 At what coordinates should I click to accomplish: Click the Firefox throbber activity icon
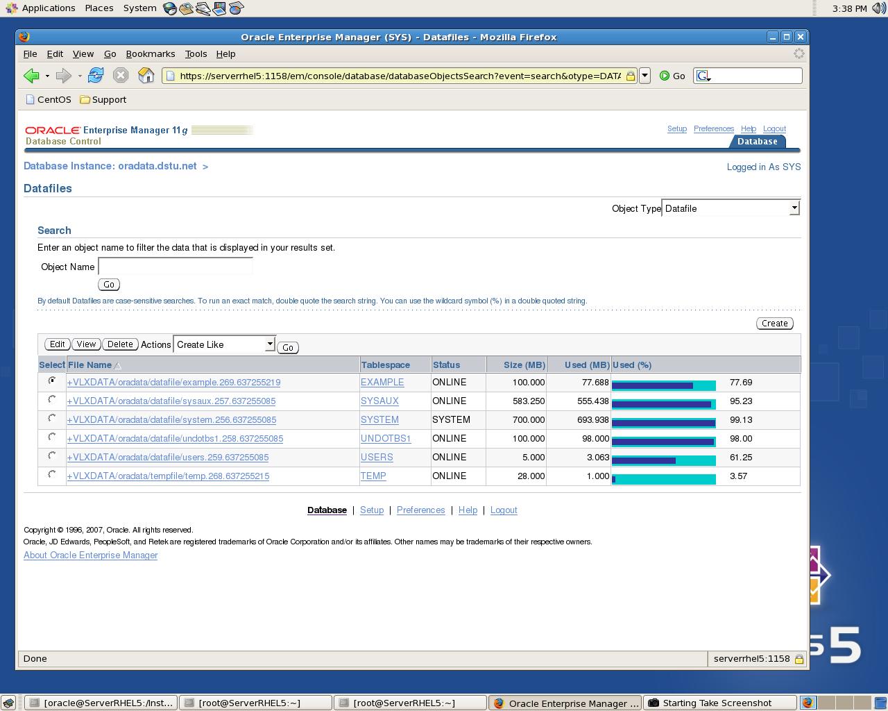coord(799,53)
